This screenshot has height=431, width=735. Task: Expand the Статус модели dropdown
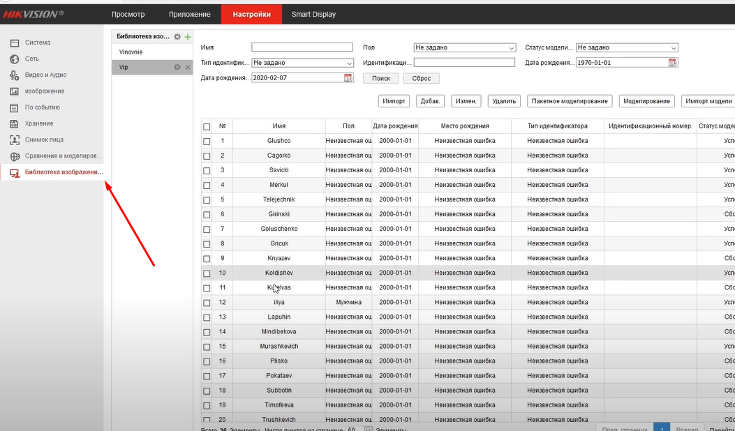[626, 47]
